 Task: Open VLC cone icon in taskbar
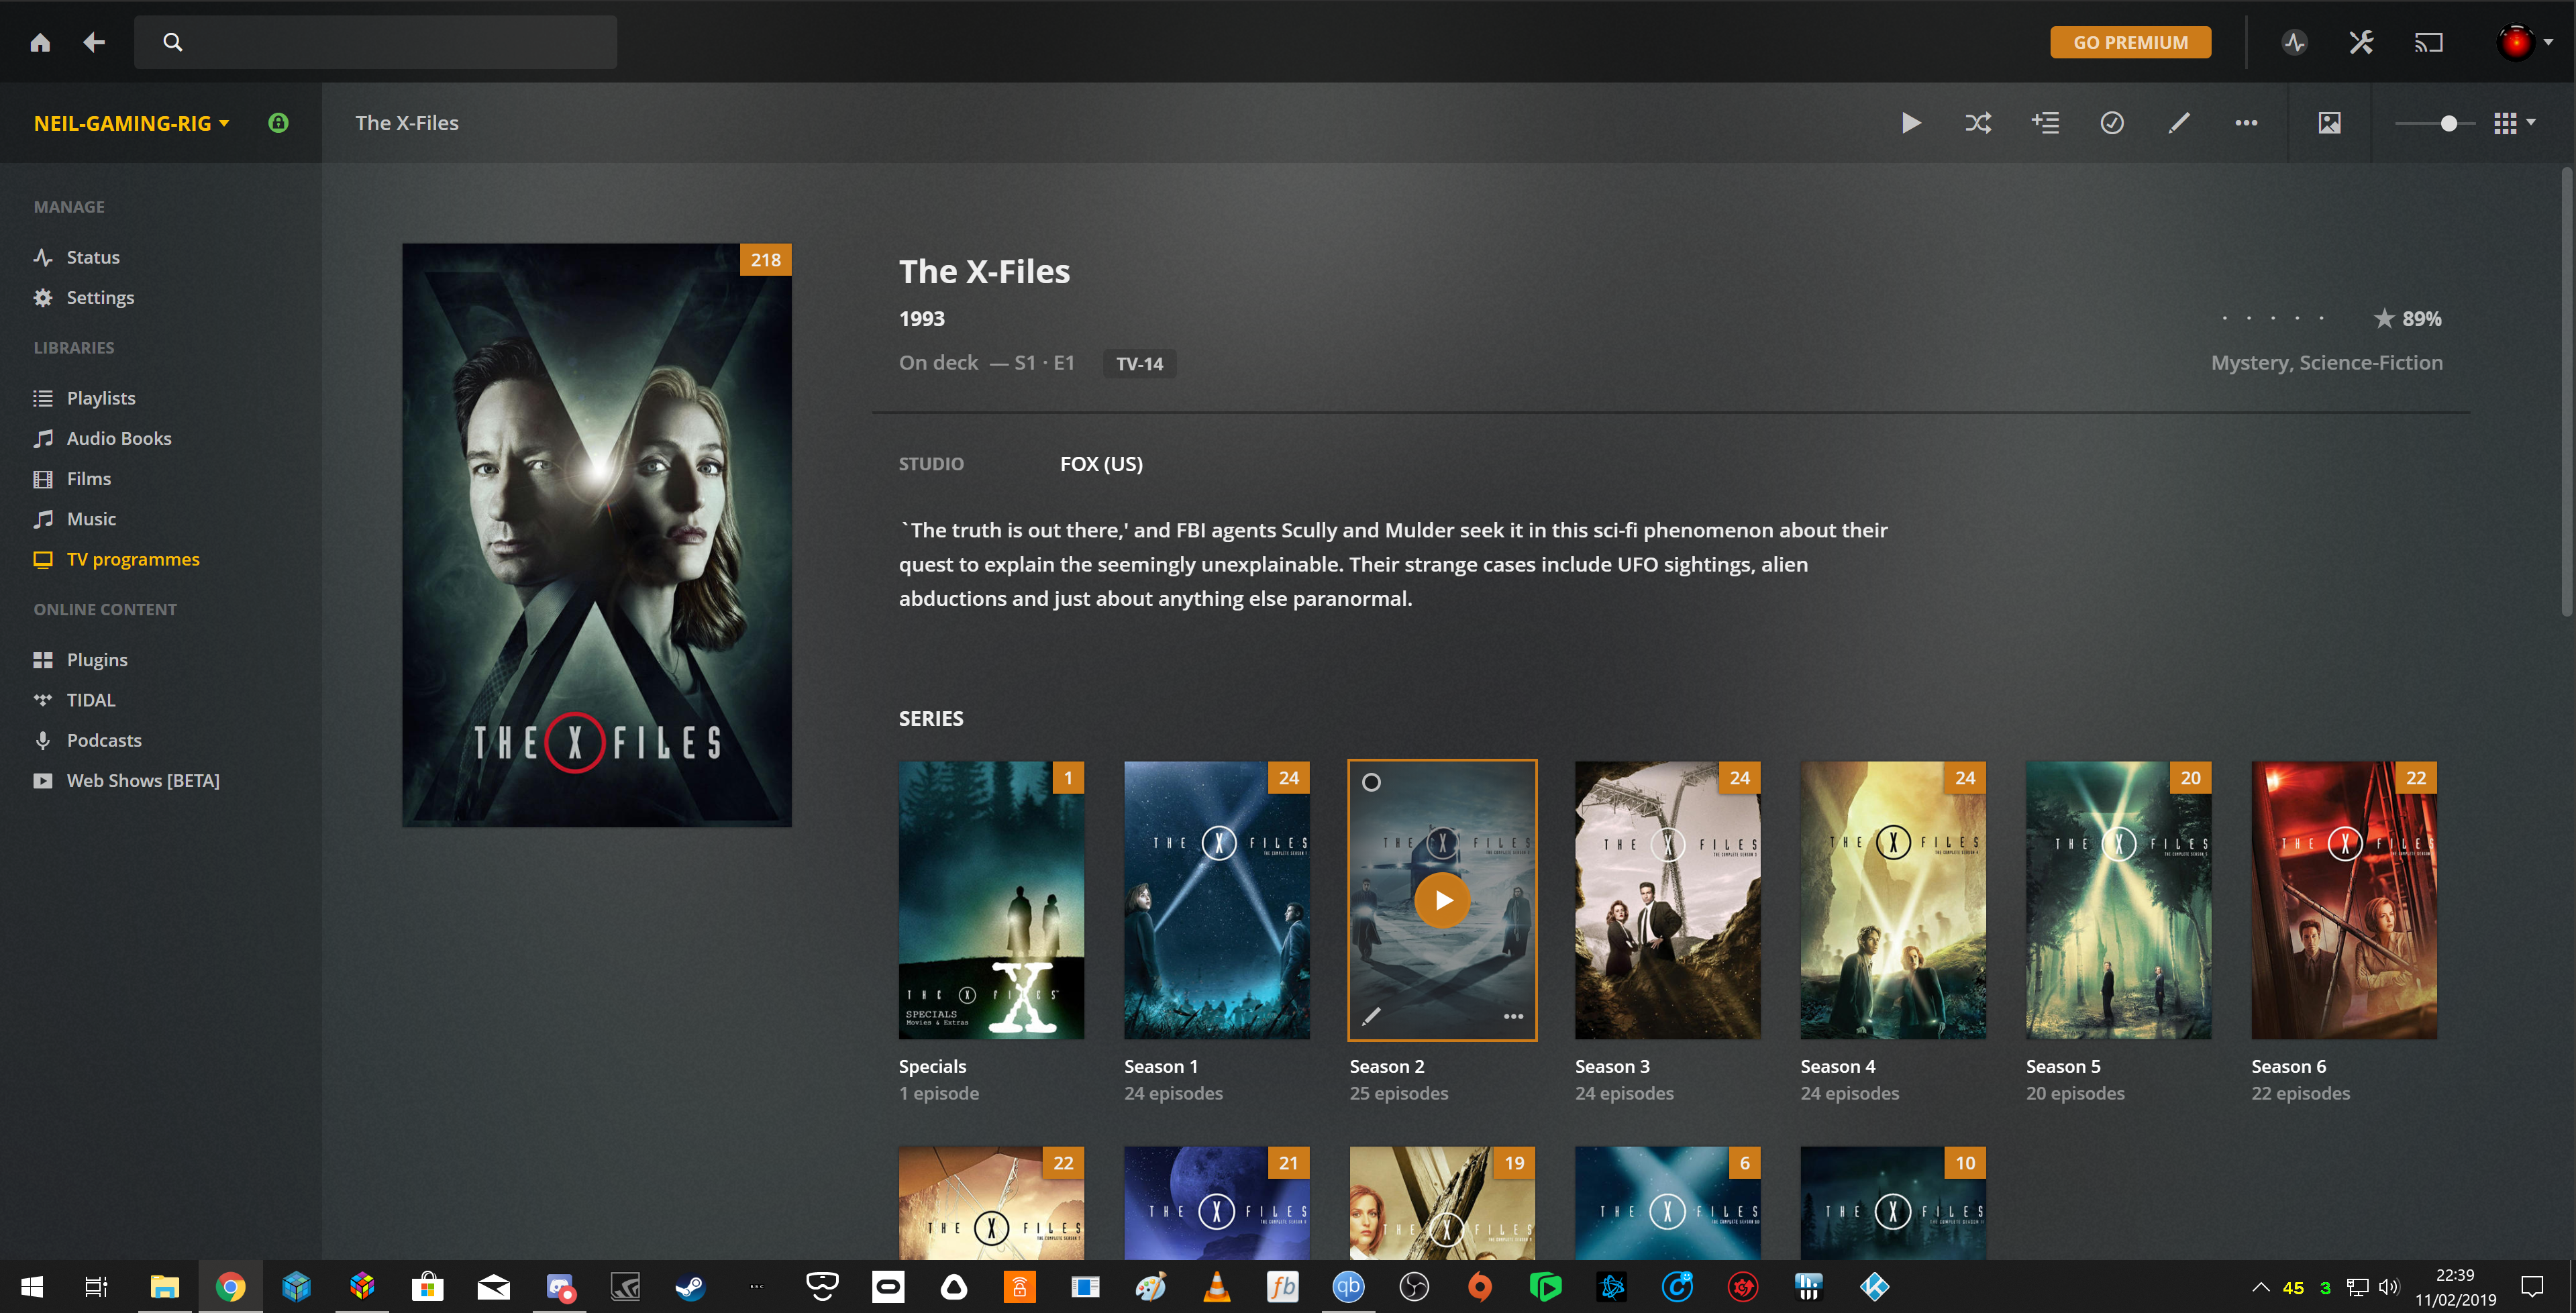[1216, 1287]
